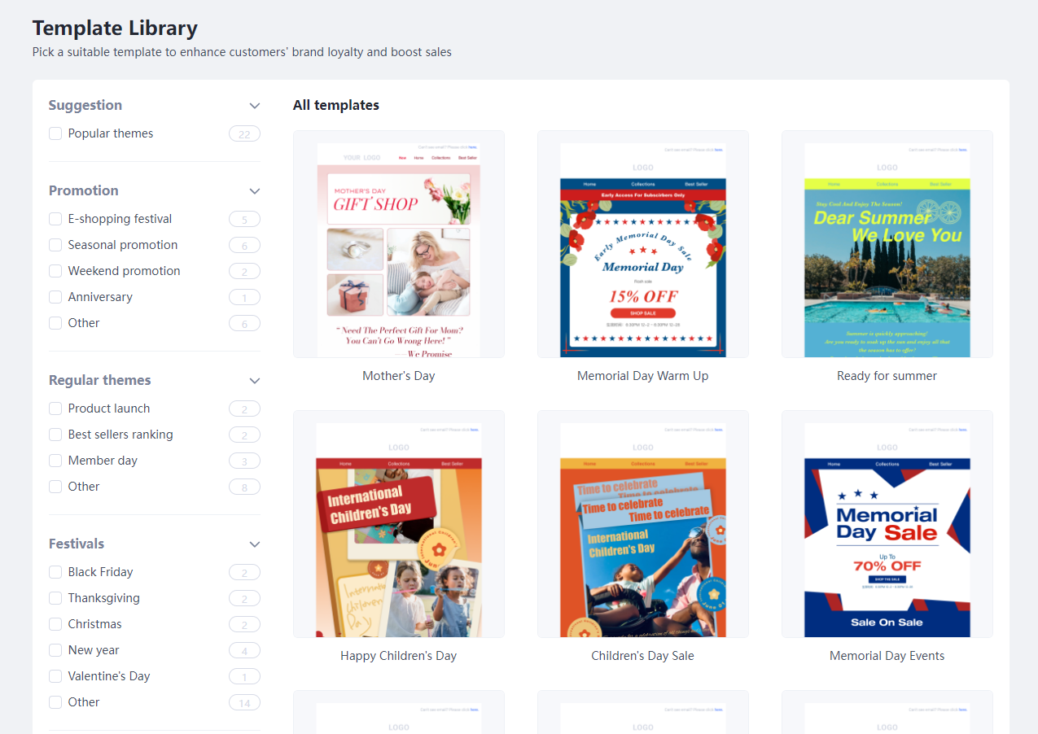The image size is (1038, 734).
Task: Click the Regular themes heading
Action: (100, 380)
